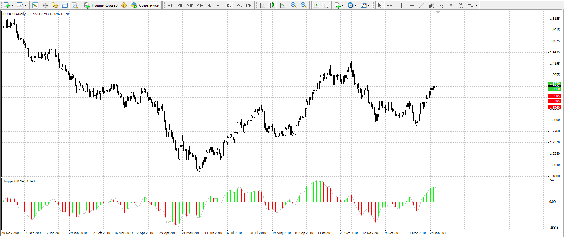Switch to the H4 timeframe
The width and height of the screenshot is (564, 237).
[x=219, y=5]
